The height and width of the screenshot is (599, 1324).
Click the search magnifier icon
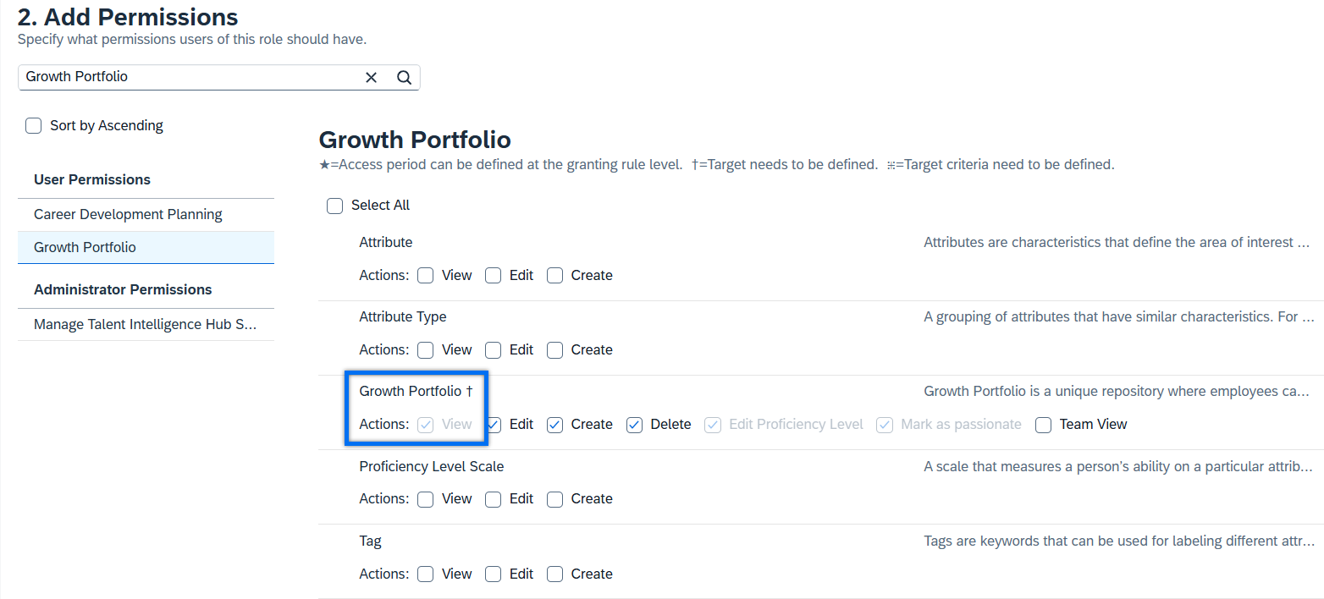[x=404, y=77]
